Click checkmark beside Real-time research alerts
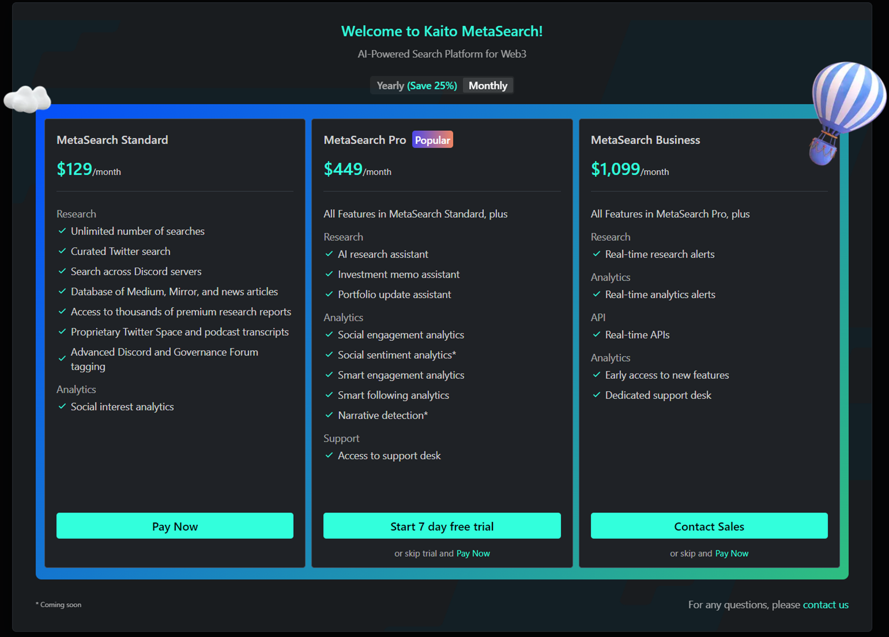The height and width of the screenshot is (637, 889). click(x=596, y=254)
